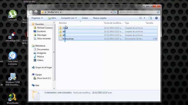
Task: Select the Instruciones text file icon
Action: click(61, 39)
